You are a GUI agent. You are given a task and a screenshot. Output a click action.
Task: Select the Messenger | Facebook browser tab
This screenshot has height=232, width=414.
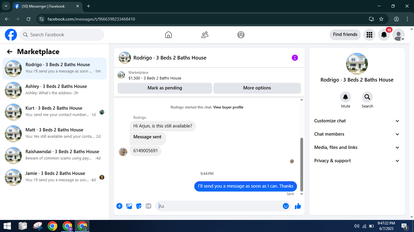[47, 6]
